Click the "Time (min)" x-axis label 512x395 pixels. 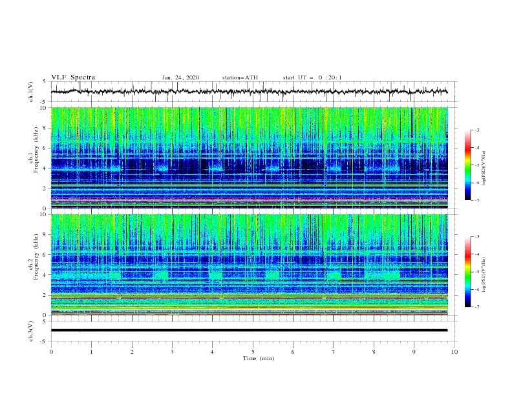point(259,358)
